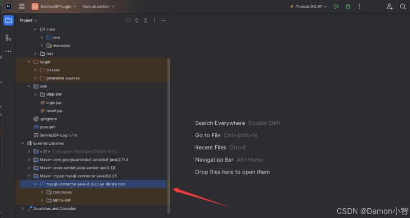Image resolution: width=410 pixels, height=218 pixels.
Task: Open the Structure tool window icon
Action: coord(8,37)
